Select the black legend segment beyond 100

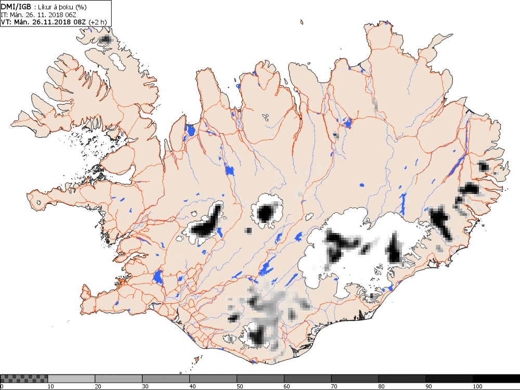(x=497, y=379)
